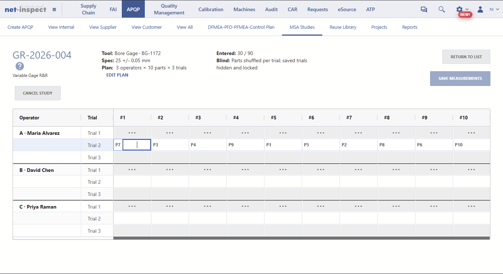The width and height of the screenshot is (503, 274).
Task: Go to the eSource module
Action: (x=347, y=9)
